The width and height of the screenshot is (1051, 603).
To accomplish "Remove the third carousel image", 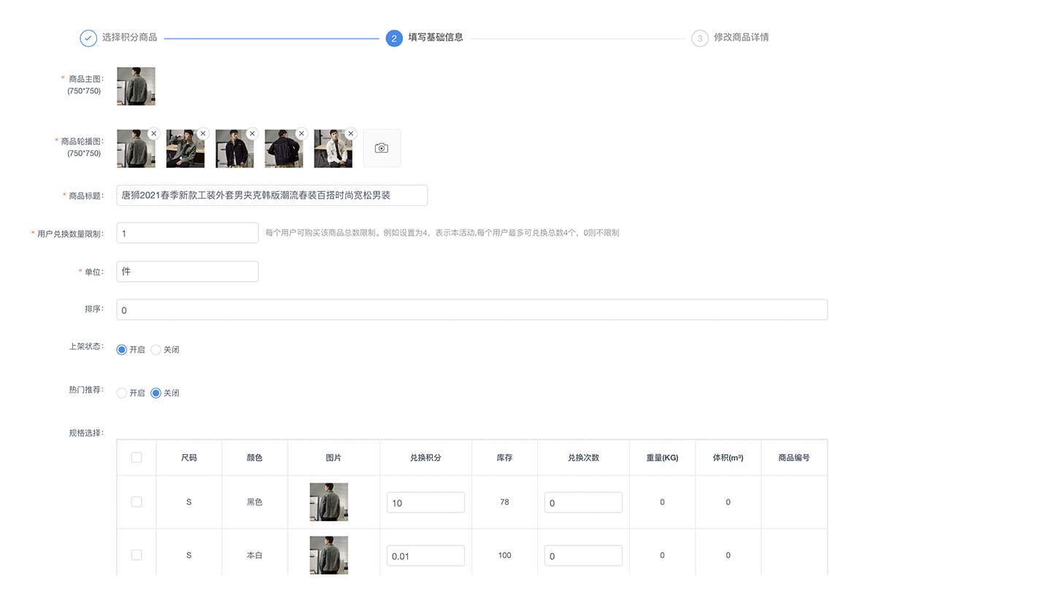I will click(x=252, y=134).
